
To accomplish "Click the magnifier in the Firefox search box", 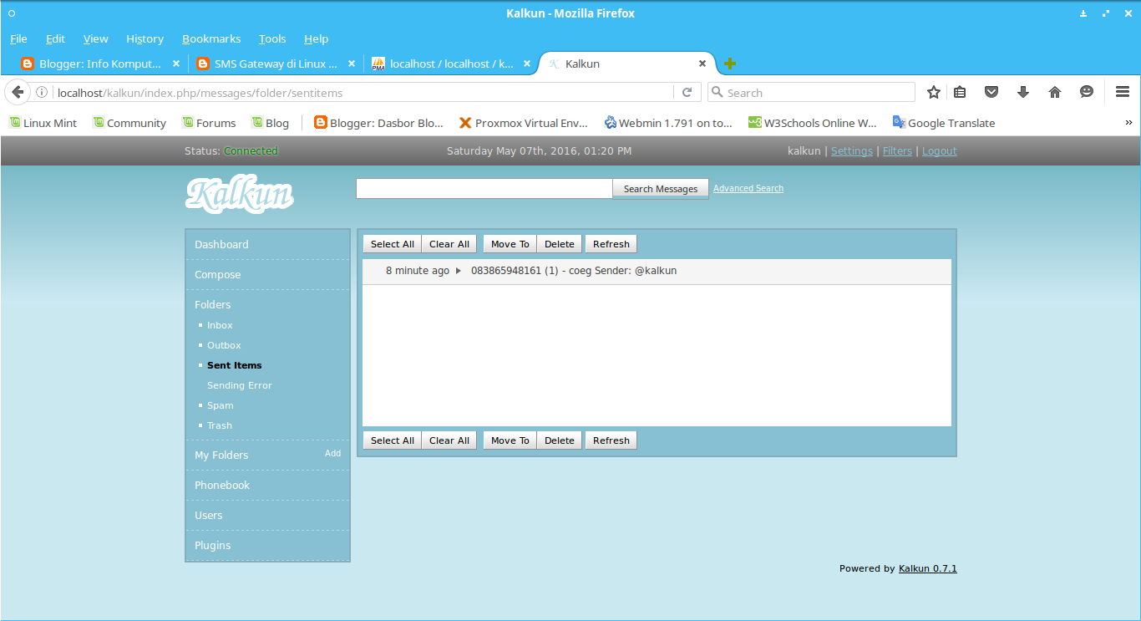I will [718, 93].
